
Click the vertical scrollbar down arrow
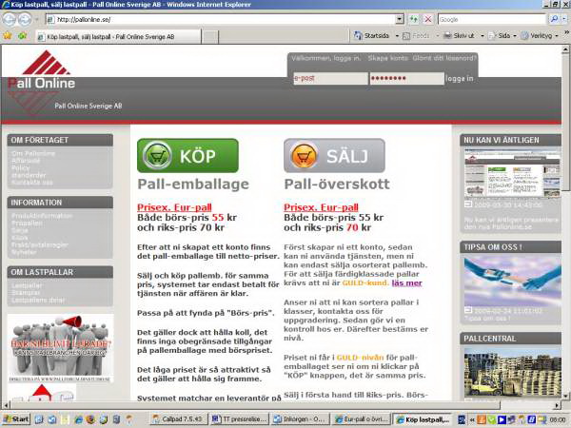(565, 396)
